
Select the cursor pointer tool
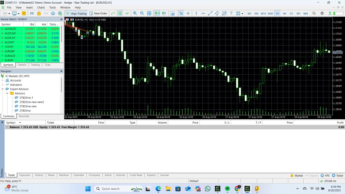tap(181, 13)
